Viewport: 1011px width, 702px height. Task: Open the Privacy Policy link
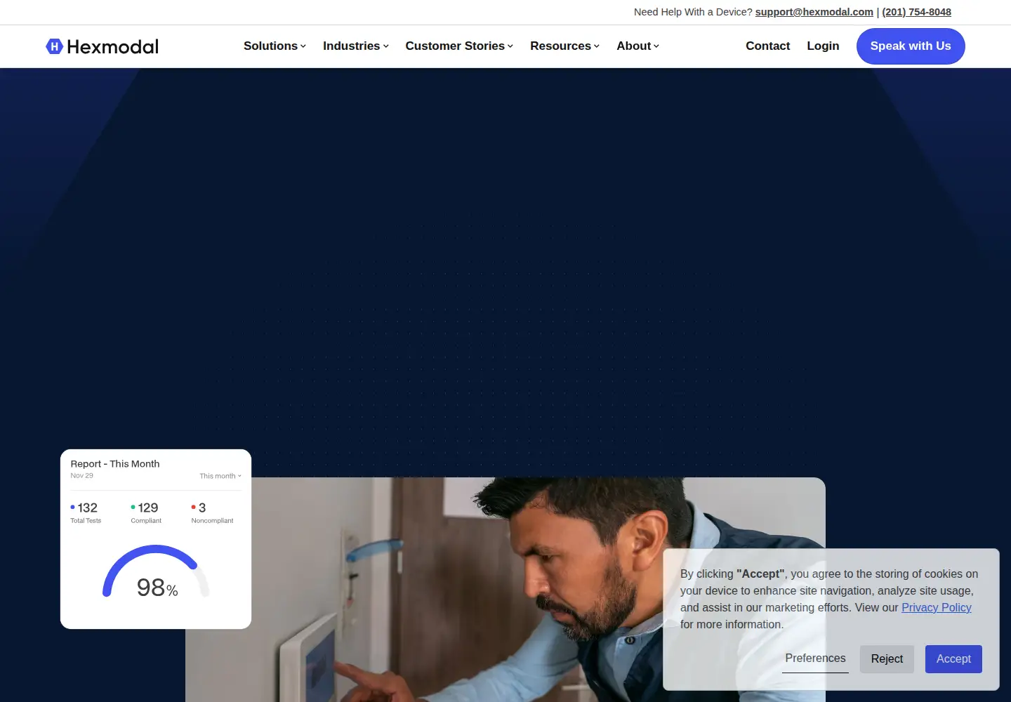(x=936, y=607)
